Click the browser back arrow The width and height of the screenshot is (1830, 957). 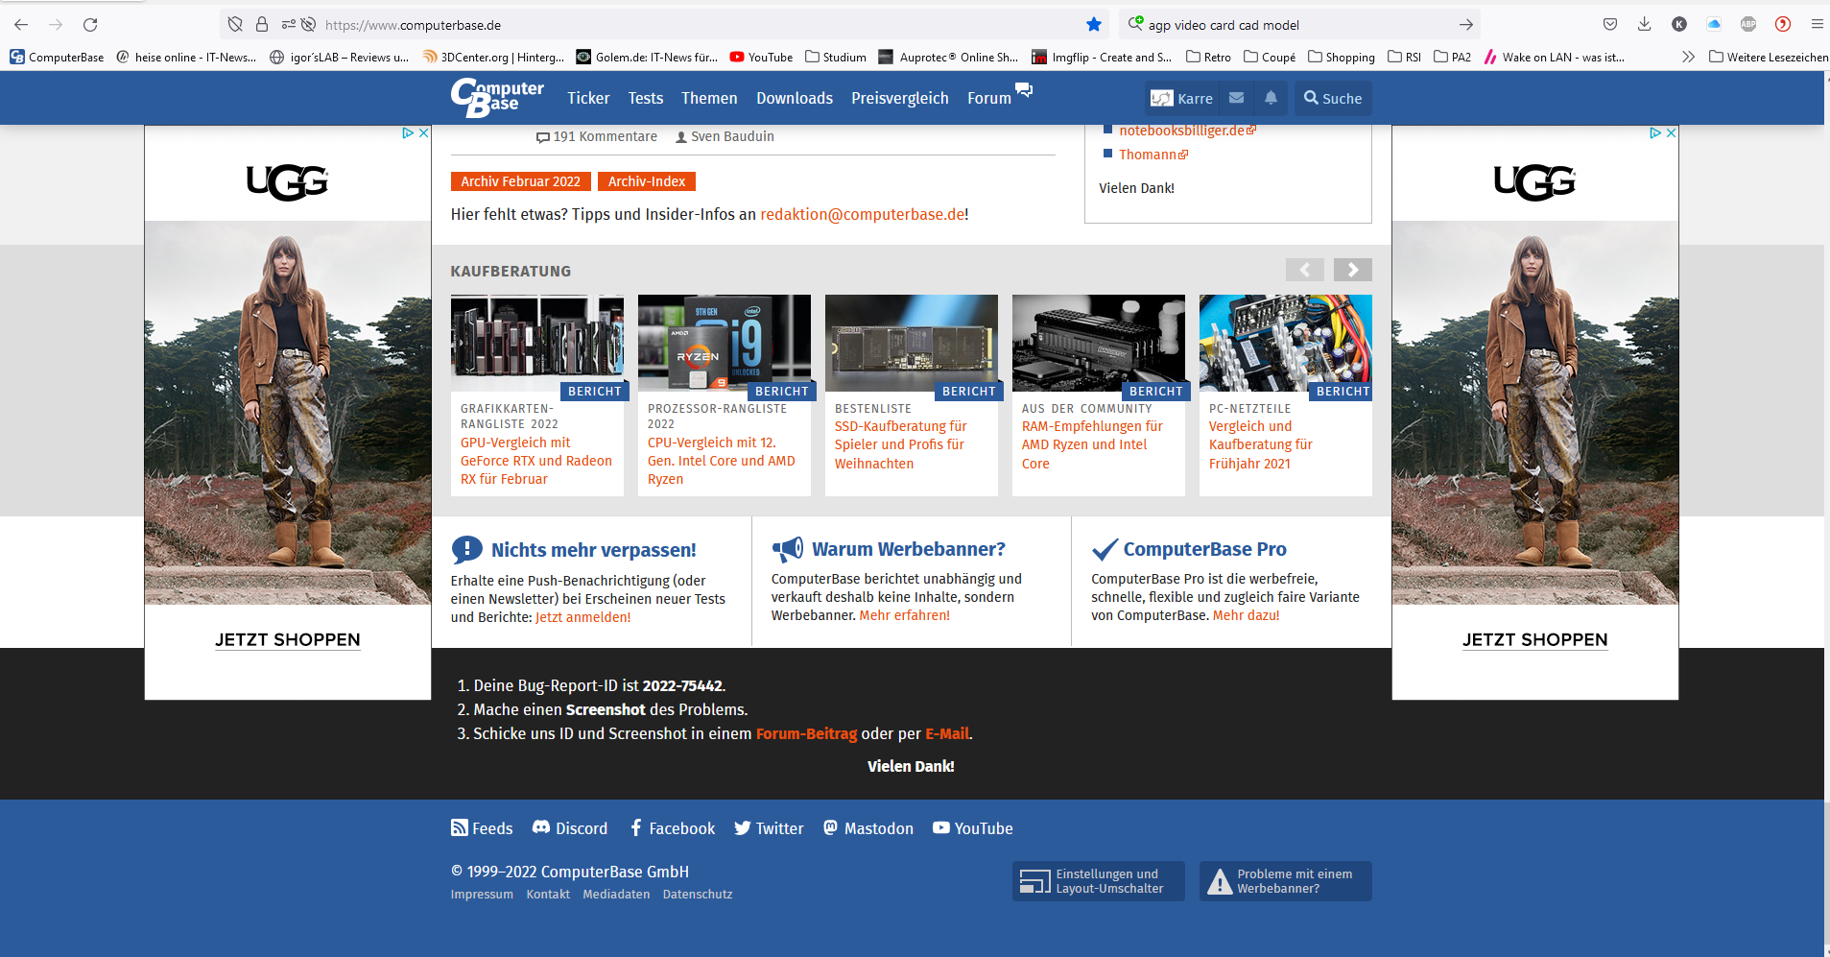tap(21, 25)
